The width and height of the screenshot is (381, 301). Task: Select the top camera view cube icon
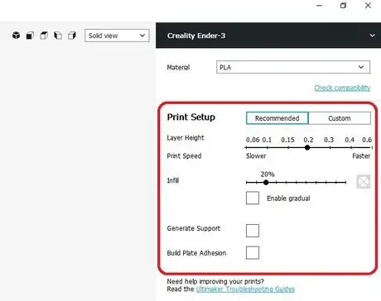pyautogui.click(x=44, y=36)
